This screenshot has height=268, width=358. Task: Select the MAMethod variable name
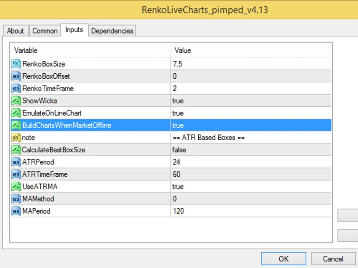(38, 199)
